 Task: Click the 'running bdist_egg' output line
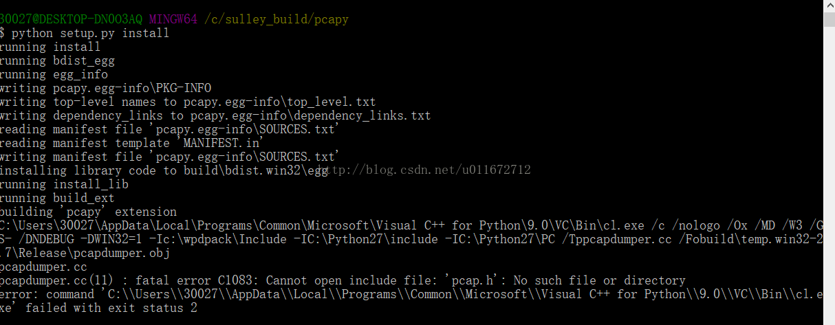click(56, 60)
